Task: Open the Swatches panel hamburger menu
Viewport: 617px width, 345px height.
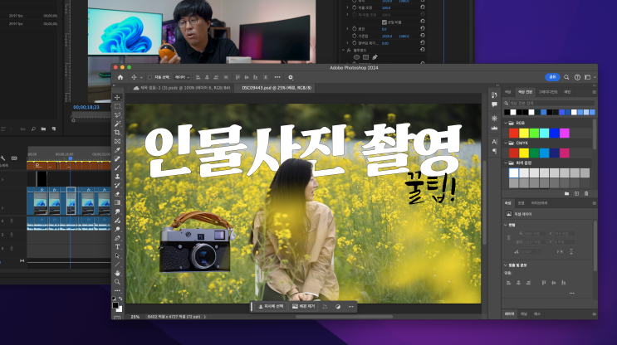Action: click(595, 92)
